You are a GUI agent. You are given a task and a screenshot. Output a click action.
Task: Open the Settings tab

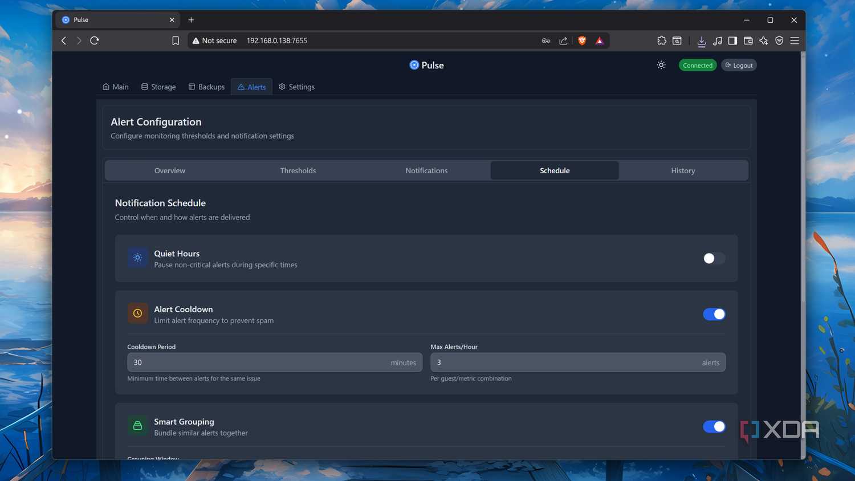296,87
